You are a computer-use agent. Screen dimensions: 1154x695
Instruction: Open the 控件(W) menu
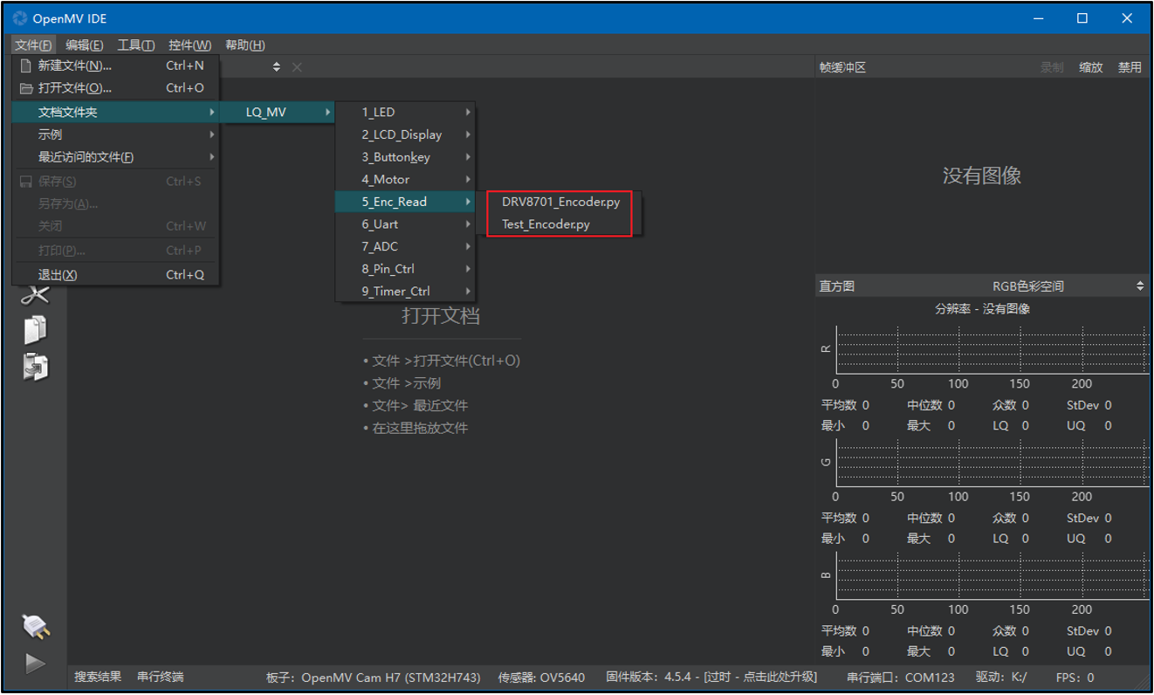[x=190, y=45]
